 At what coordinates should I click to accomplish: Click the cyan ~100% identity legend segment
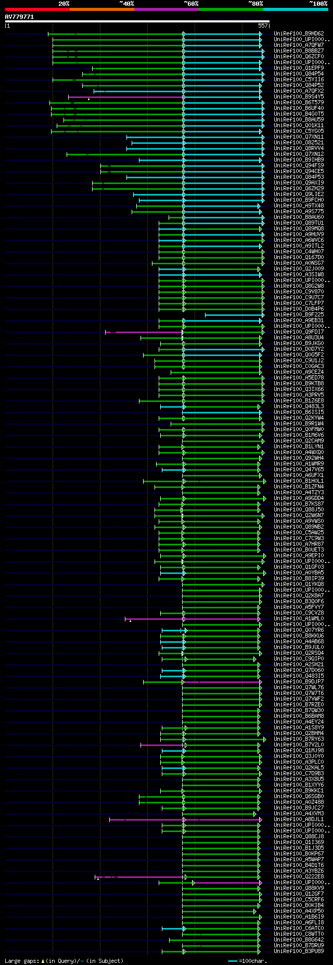pyautogui.click(x=296, y=9)
